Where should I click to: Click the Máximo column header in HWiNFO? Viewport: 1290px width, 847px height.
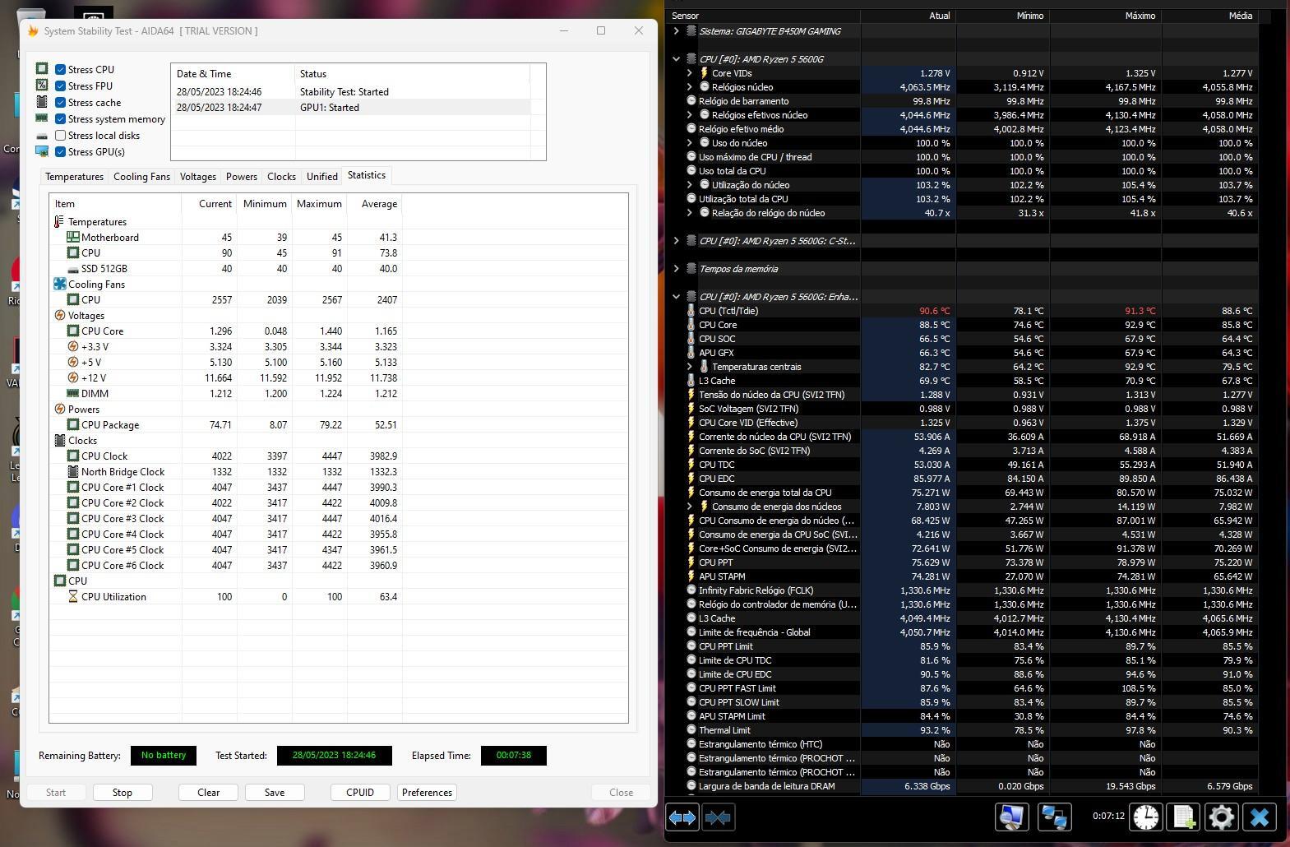click(x=1106, y=16)
